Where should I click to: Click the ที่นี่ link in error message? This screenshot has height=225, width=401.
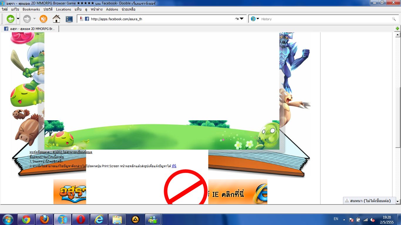(174, 166)
